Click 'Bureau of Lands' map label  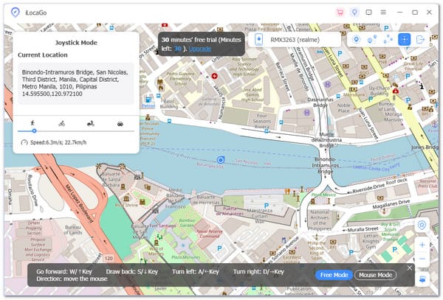click(x=73, y=230)
